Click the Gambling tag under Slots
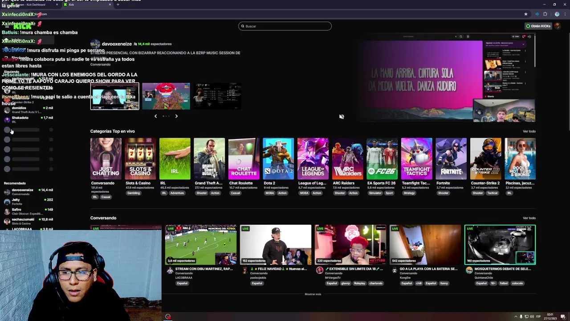570x321 pixels. coord(134,193)
